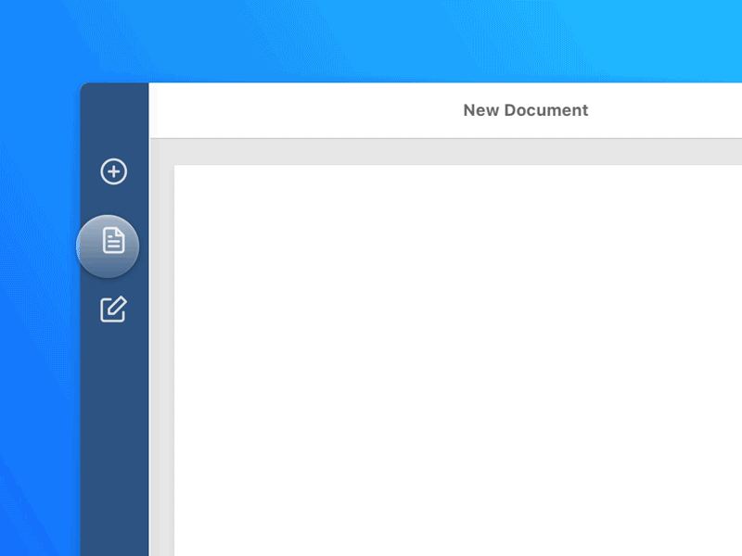Screen dimensions: 742x556
Task: Open the compose/edit icon below the document icon
Action: 113,310
